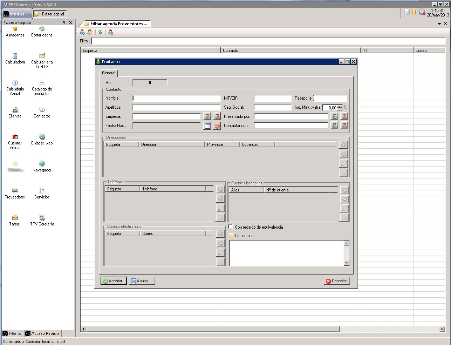Click inside the Comentarios text area
The image size is (451, 345).
(x=287, y=253)
